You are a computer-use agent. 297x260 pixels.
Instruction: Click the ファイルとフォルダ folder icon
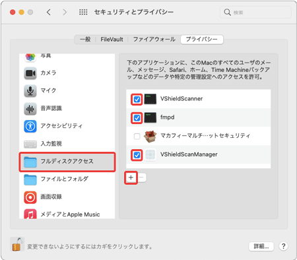(30, 179)
